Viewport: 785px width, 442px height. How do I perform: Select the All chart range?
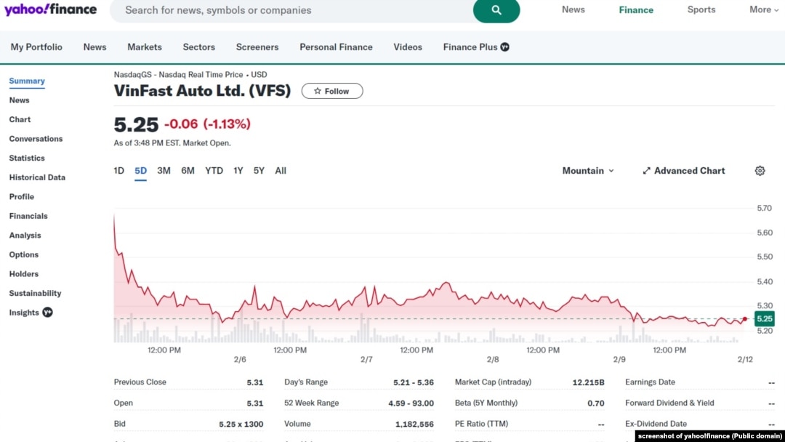[x=281, y=171]
